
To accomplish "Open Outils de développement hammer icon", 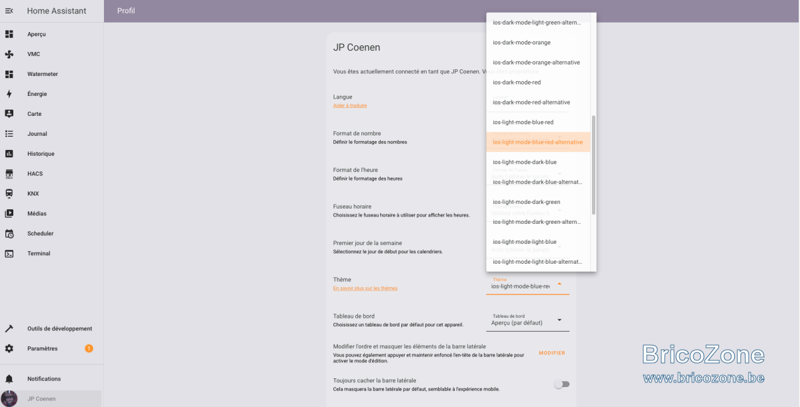I will (9, 328).
